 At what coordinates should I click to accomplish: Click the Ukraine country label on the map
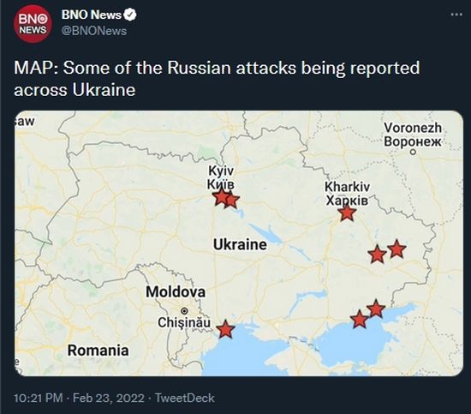tap(240, 244)
